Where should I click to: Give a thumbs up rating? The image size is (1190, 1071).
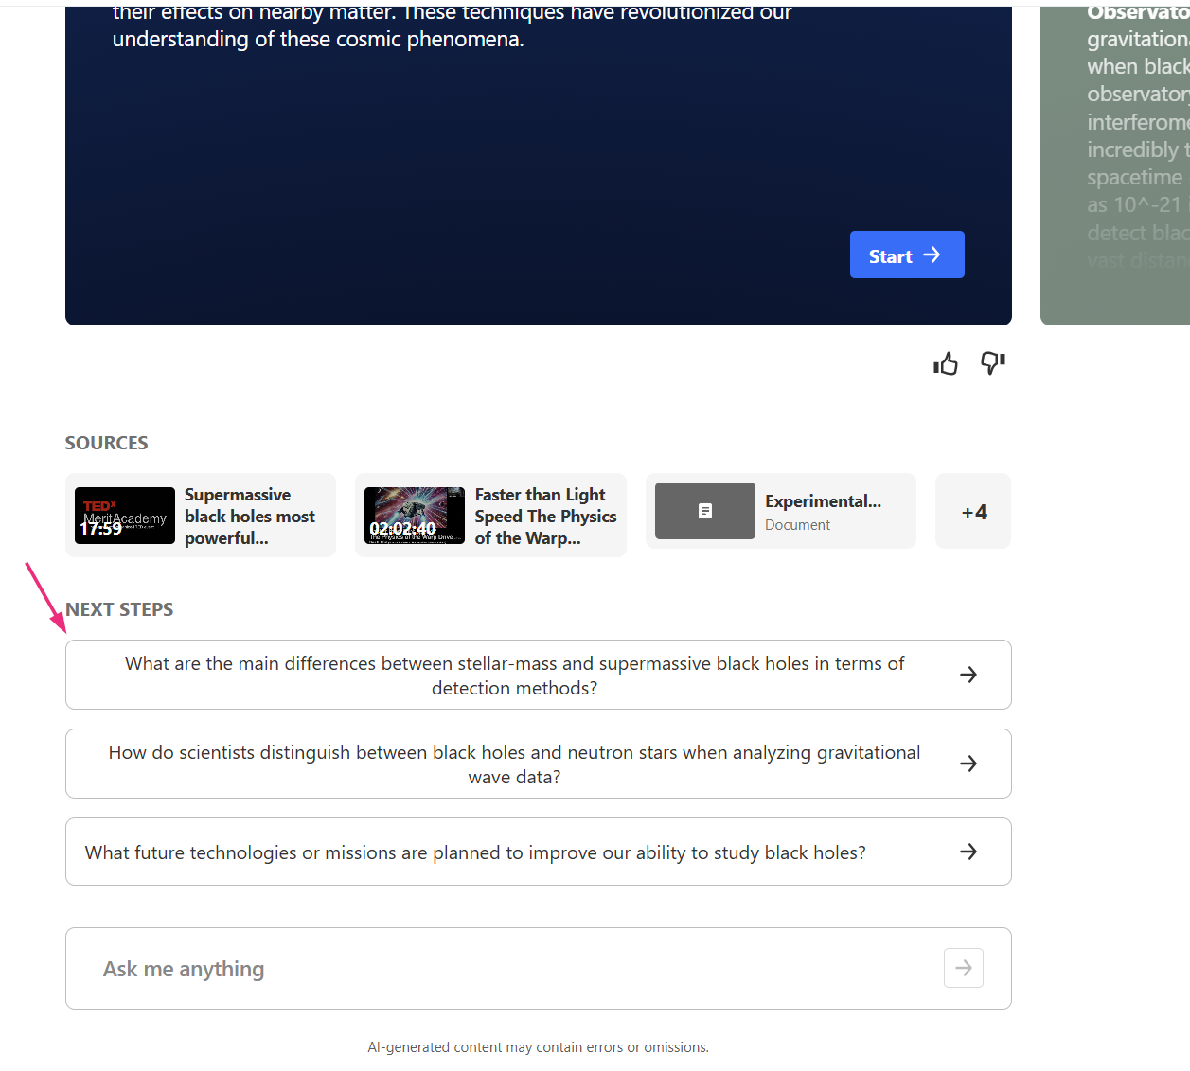pyautogui.click(x=946, y=363)
